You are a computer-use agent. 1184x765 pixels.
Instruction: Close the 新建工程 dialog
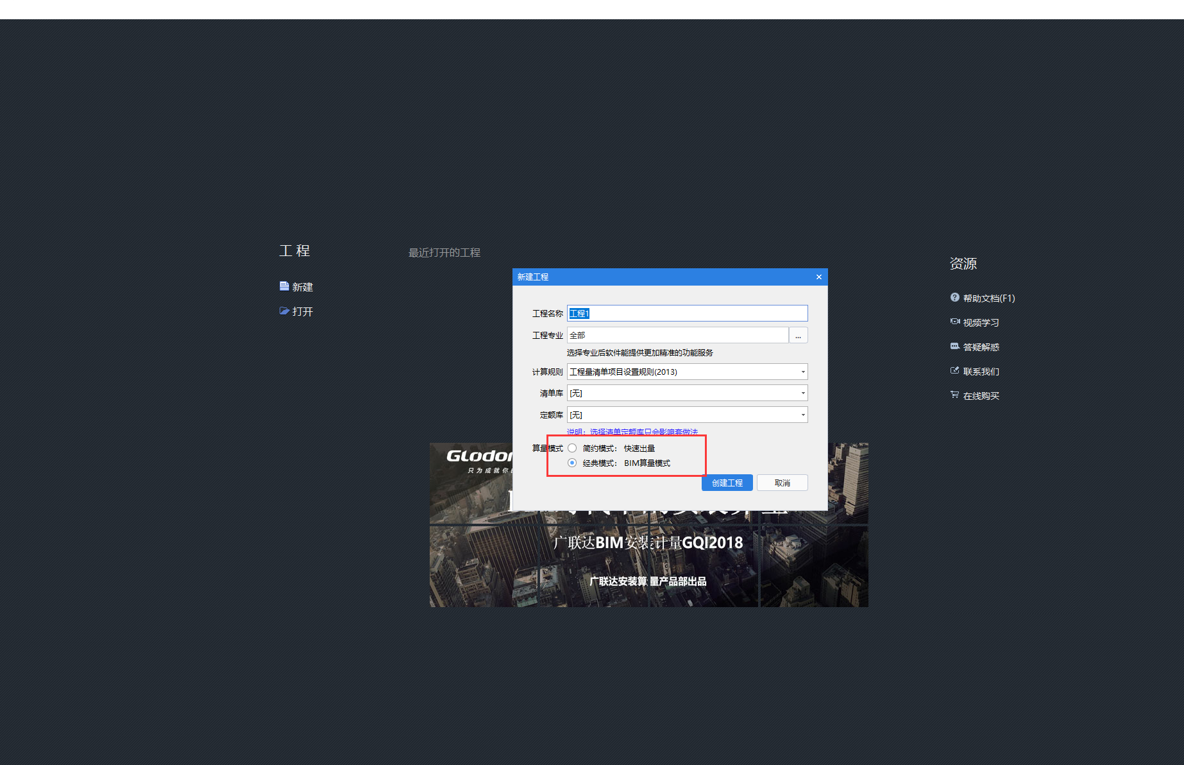coord(818,277)
